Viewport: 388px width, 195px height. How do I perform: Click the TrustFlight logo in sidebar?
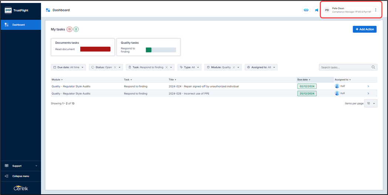tap(17, 10)
